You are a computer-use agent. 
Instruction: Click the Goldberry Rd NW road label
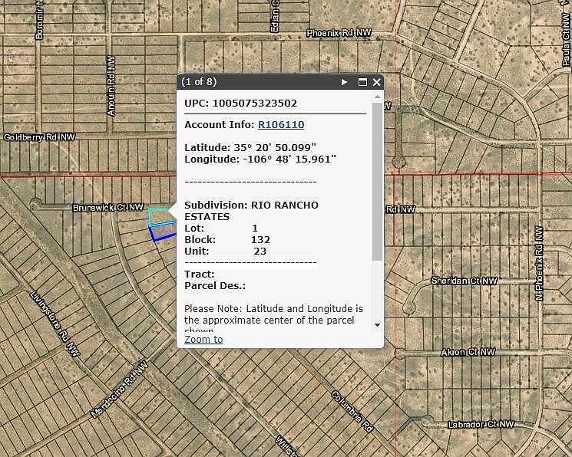(x=40, y=137)
